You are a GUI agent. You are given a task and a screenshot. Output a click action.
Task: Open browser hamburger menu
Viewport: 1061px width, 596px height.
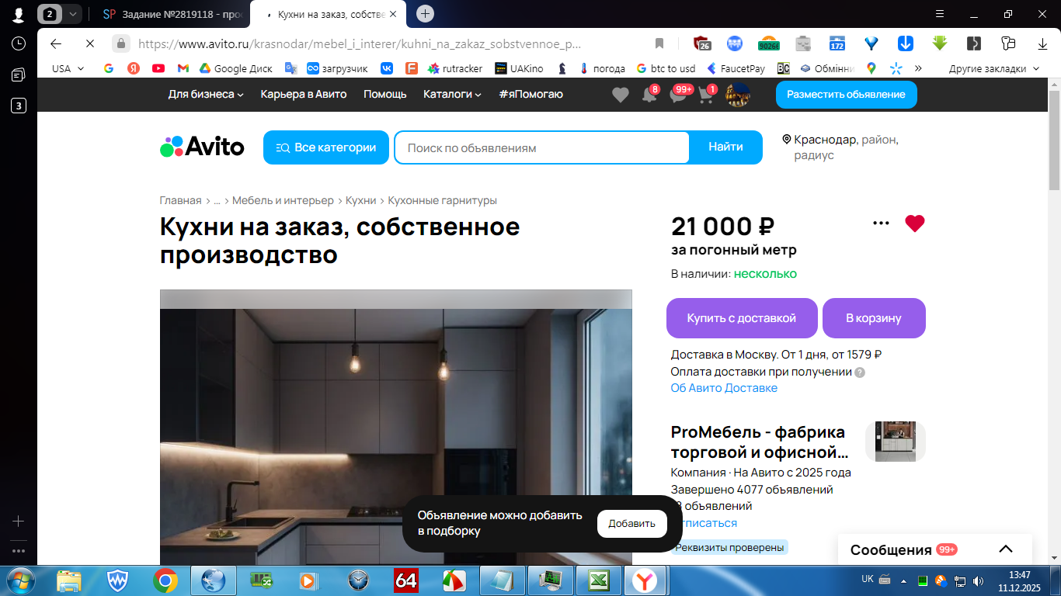(940, 13)
